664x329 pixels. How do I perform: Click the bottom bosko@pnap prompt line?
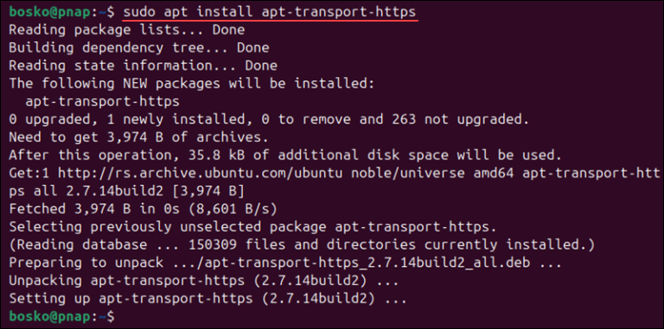click(61, 316)
